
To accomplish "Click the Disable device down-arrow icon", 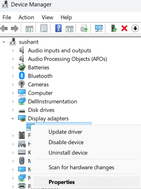I will [135, 28].
